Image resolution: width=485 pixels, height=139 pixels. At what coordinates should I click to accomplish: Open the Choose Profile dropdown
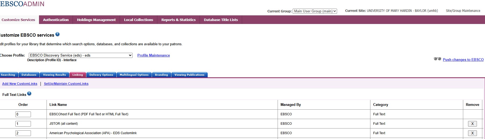pyautogui.click(x=81, y=55)
